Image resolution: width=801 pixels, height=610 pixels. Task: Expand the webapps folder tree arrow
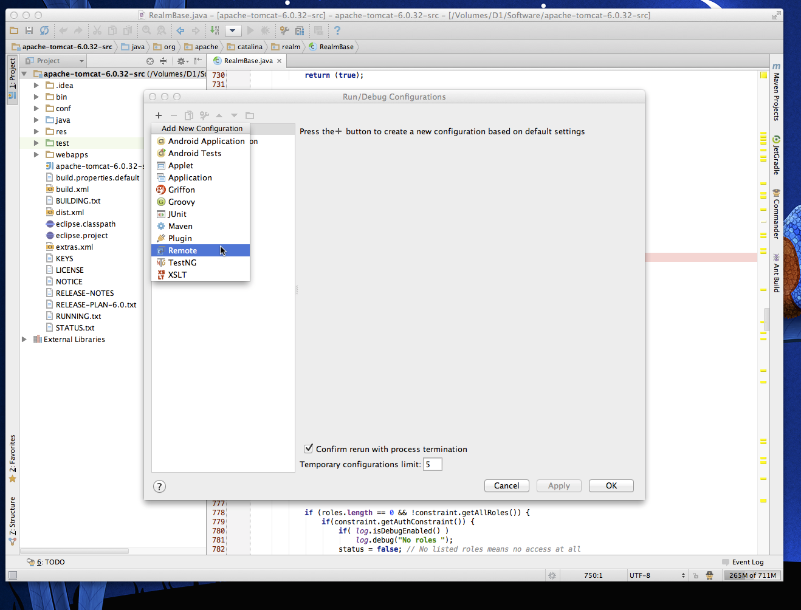click(x=36, y=155)
